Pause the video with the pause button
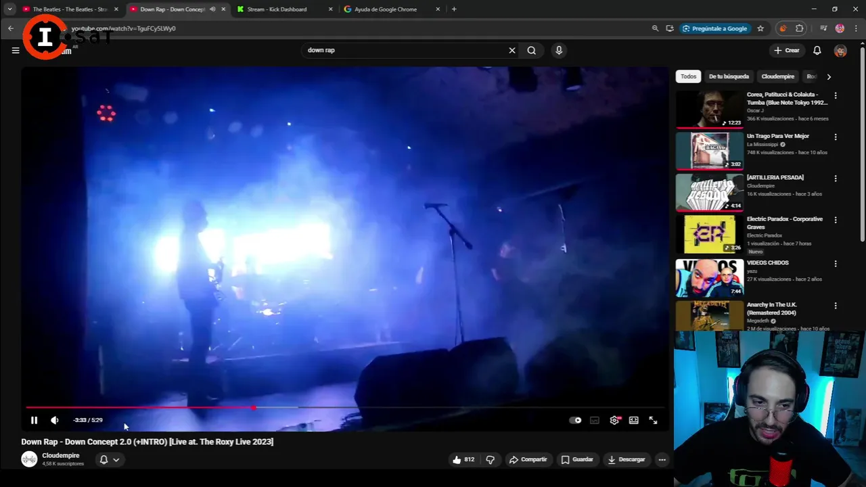Viewport: 866px width, 487px height. click(34, 420)
